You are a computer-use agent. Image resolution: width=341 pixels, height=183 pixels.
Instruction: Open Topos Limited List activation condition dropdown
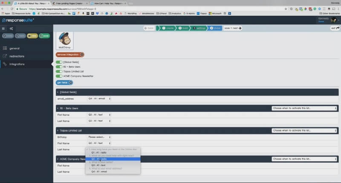pyautogui.click(x=304, y=131)
